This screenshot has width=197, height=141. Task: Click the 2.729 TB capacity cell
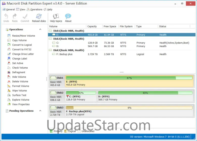coord(93,54)
